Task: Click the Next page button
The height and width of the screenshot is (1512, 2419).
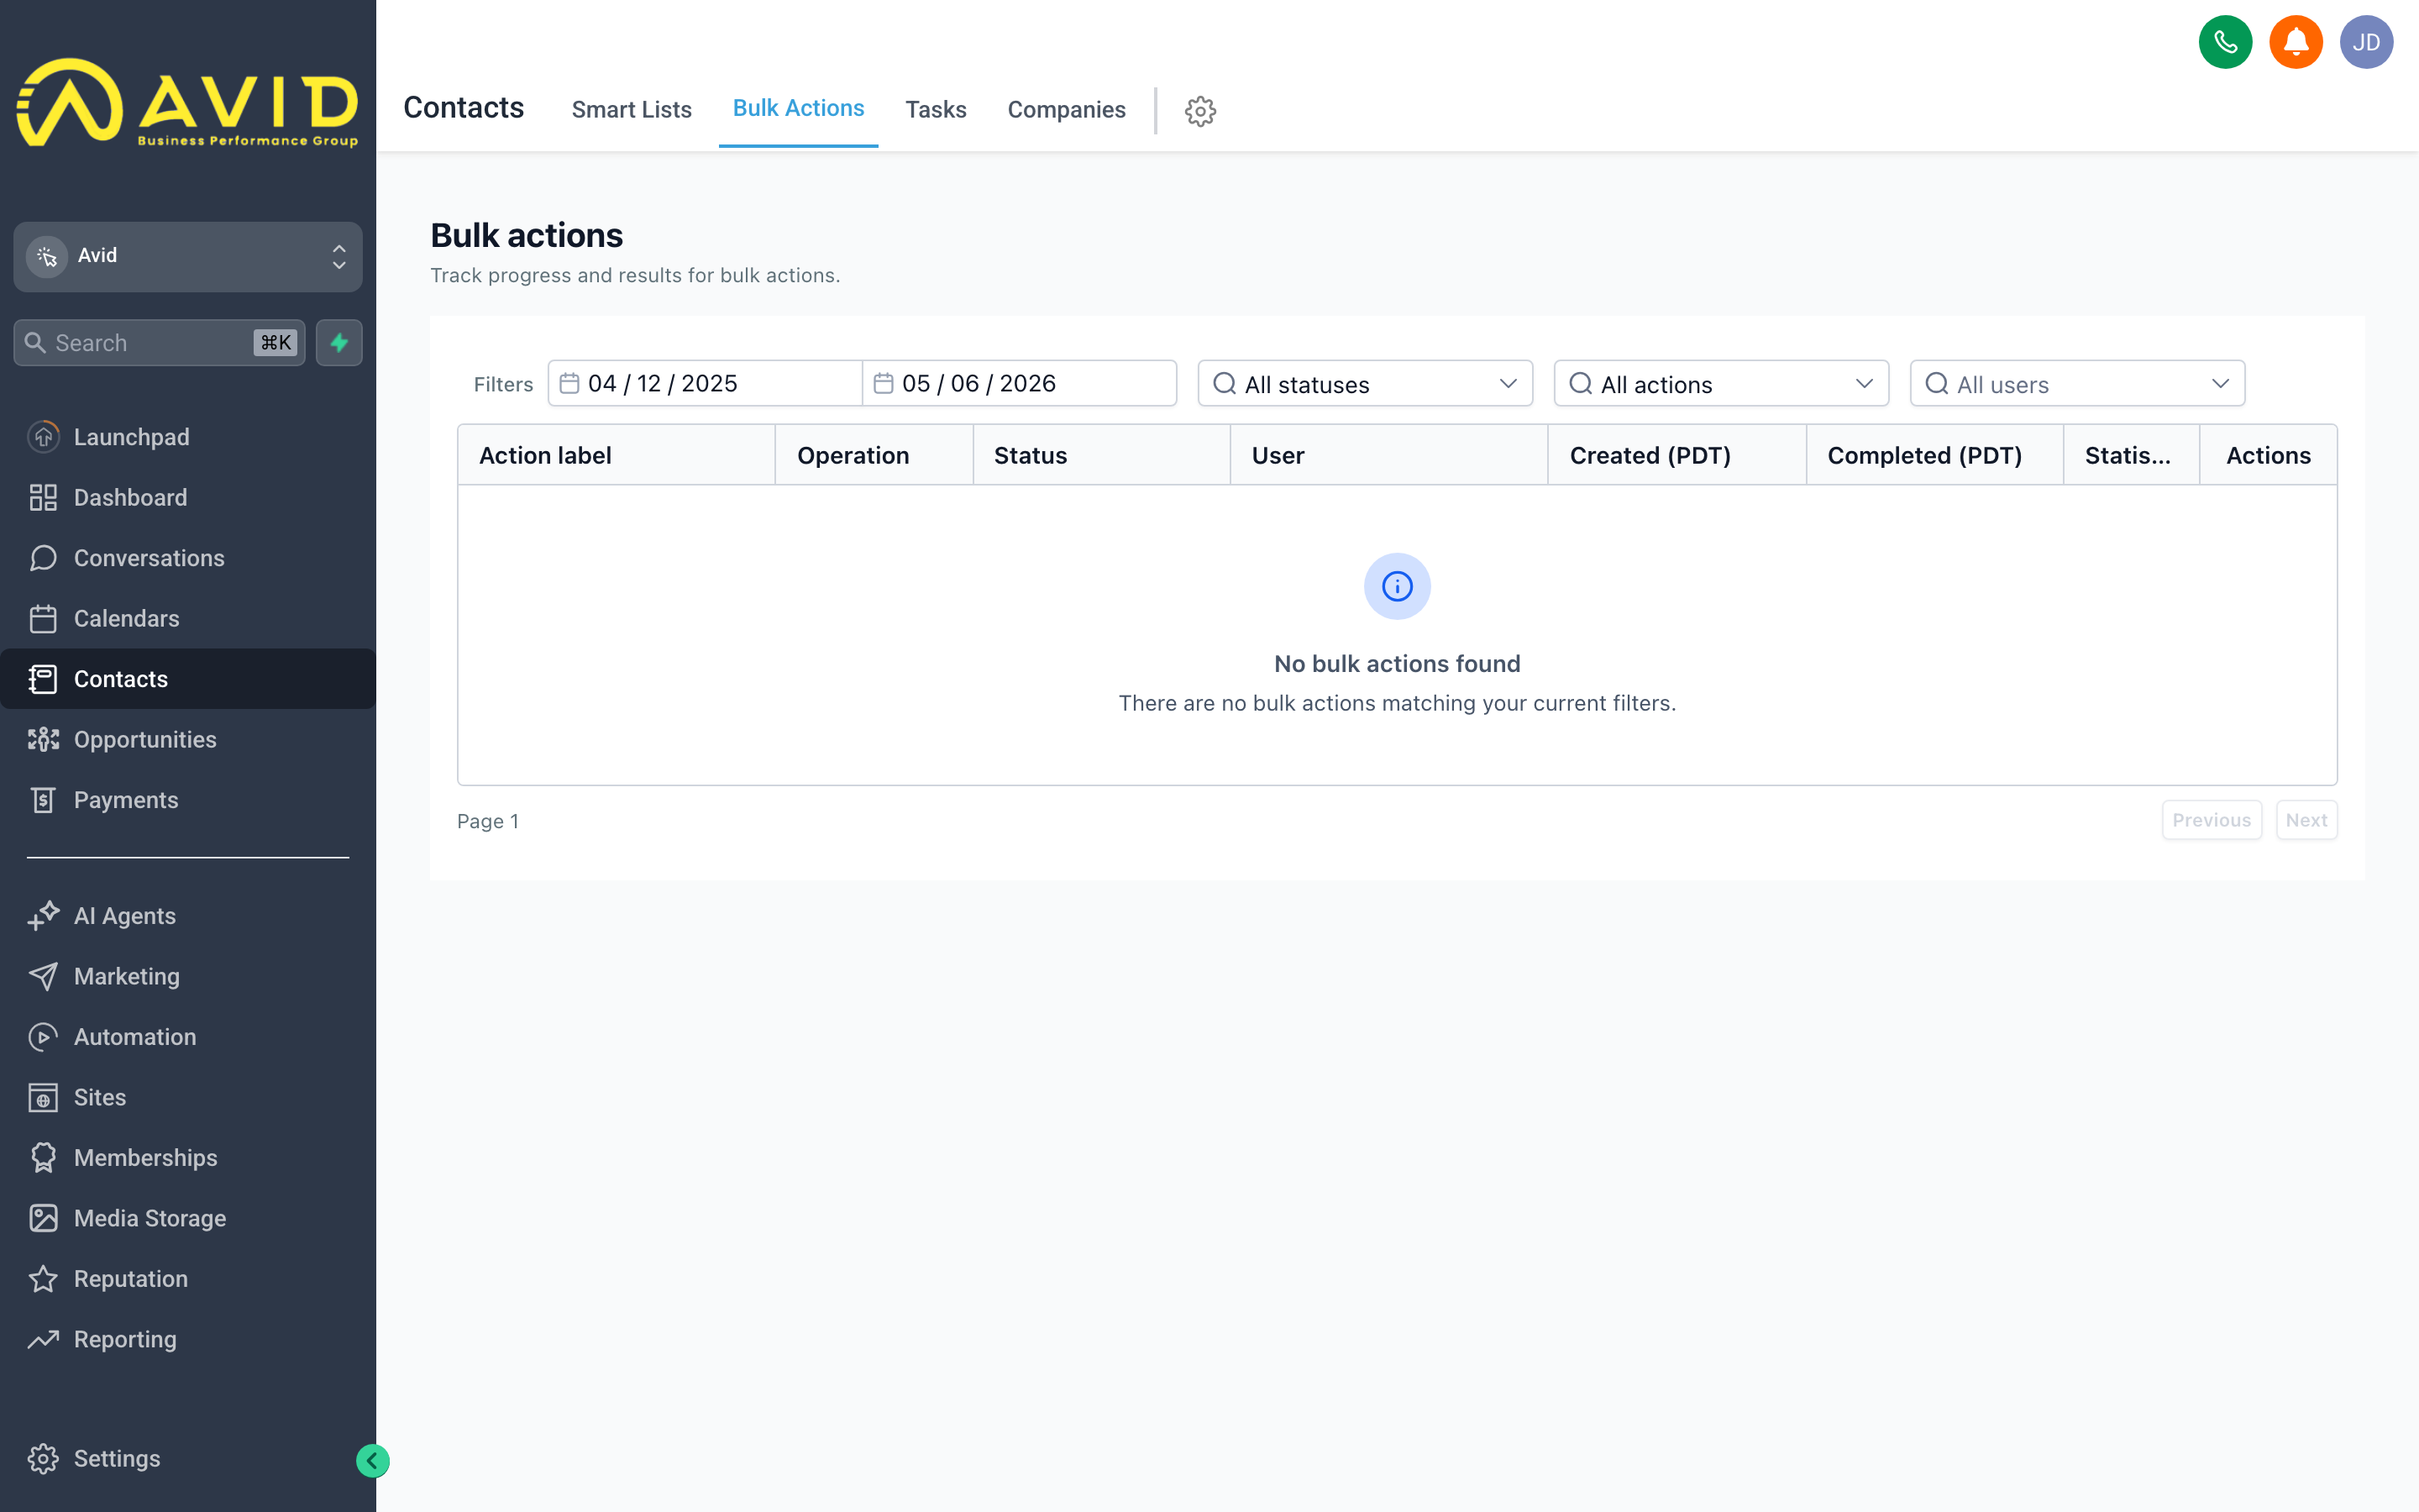Action: 2306,820
